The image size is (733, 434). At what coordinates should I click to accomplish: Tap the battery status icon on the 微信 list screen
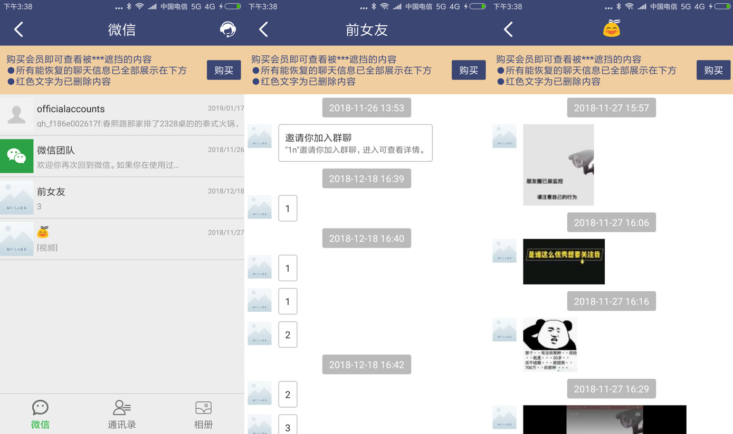(233, 6)
